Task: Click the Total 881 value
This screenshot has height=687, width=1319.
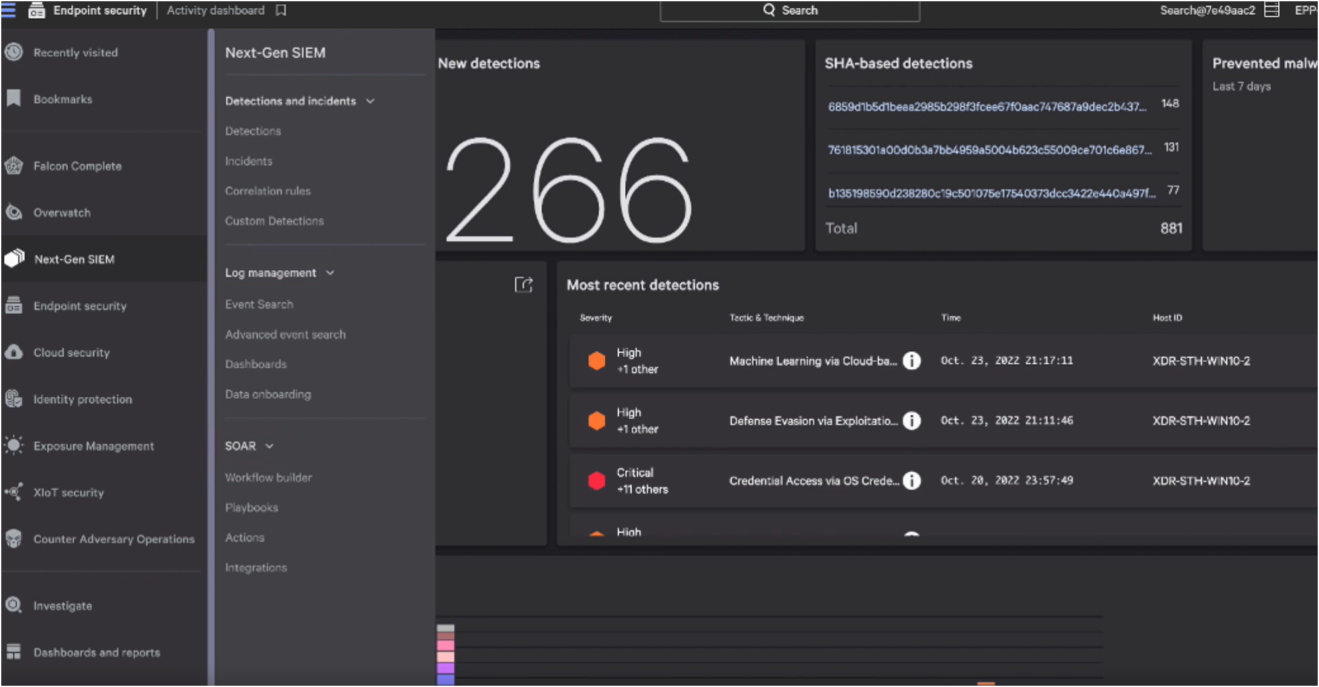Action: pyautogui.click(x=1171, y=228)
